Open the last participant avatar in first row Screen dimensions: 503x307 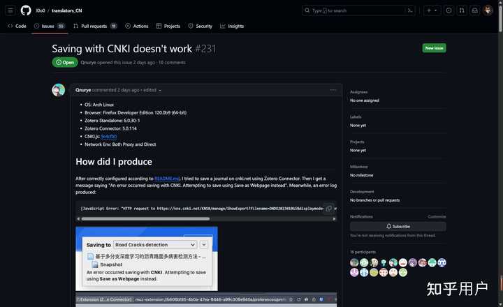[442, 263]
